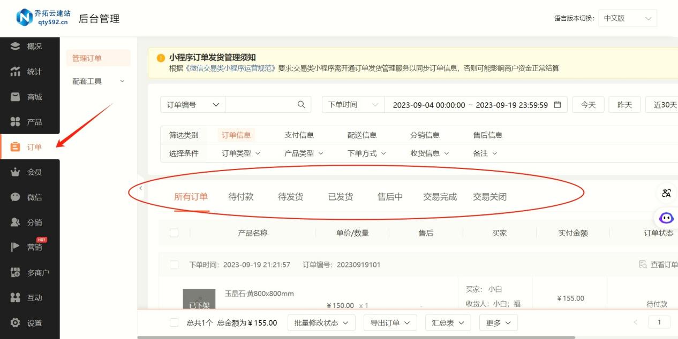
Task: Open the 统计 statistics sidebar icon
Action: coord(16,72)
